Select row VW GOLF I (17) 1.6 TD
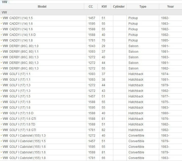The height and width of the screenshot is (161, 182). coord(91,124)
